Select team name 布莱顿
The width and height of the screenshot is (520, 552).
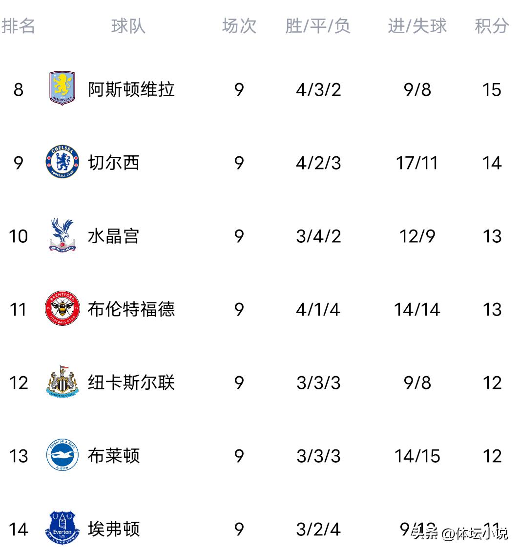coord(113,456)
